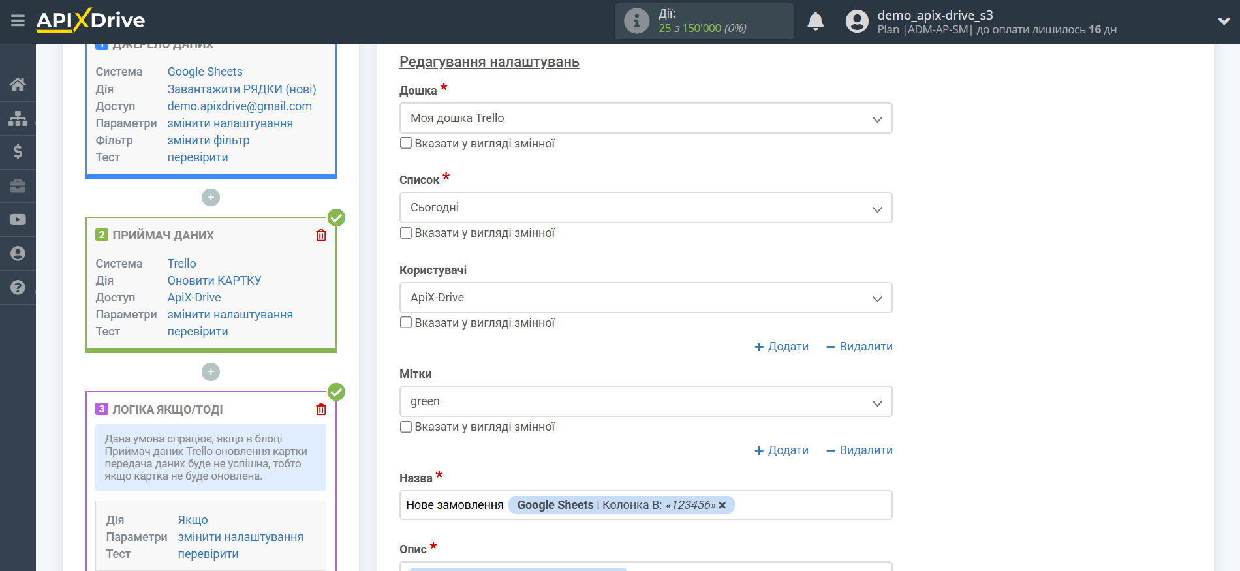Delete the ЛОГІКА ЯКЩО/ТОДІ block
Viewport: 1240px width, 571px height.
321,409
